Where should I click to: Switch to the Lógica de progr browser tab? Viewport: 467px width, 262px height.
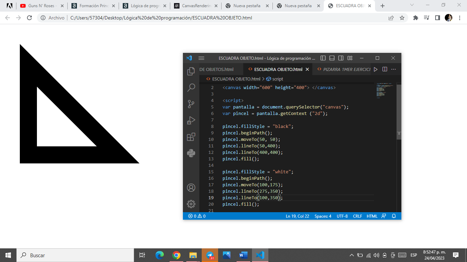(x=144, y=6)
